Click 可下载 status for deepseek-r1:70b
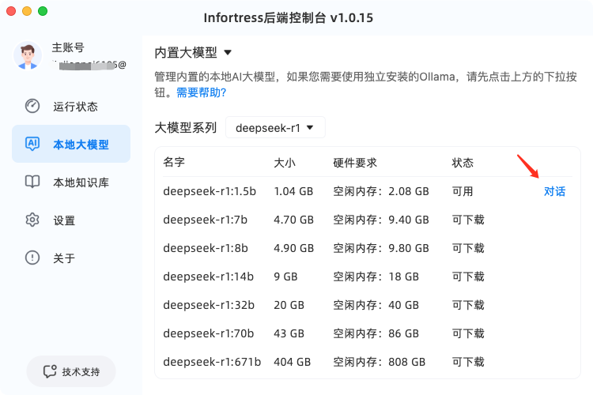 468,333
